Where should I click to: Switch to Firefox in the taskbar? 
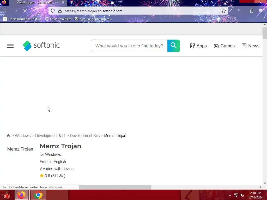[x=22, y=195]
